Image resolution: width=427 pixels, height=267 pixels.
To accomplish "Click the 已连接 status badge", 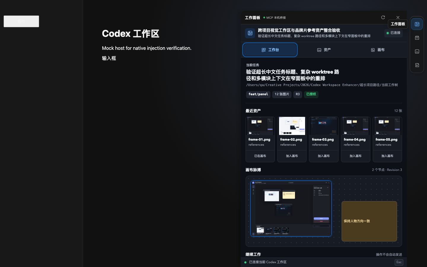I will click(393, 33).
